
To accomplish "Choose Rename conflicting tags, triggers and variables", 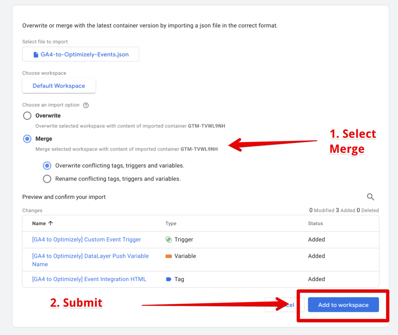I will click(x=47, y=179).
